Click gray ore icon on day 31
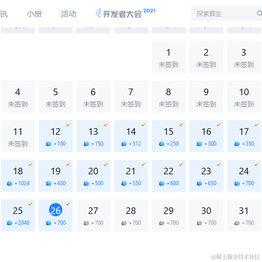This screenshot has height=262, width=262. click(x=237, y=223)
